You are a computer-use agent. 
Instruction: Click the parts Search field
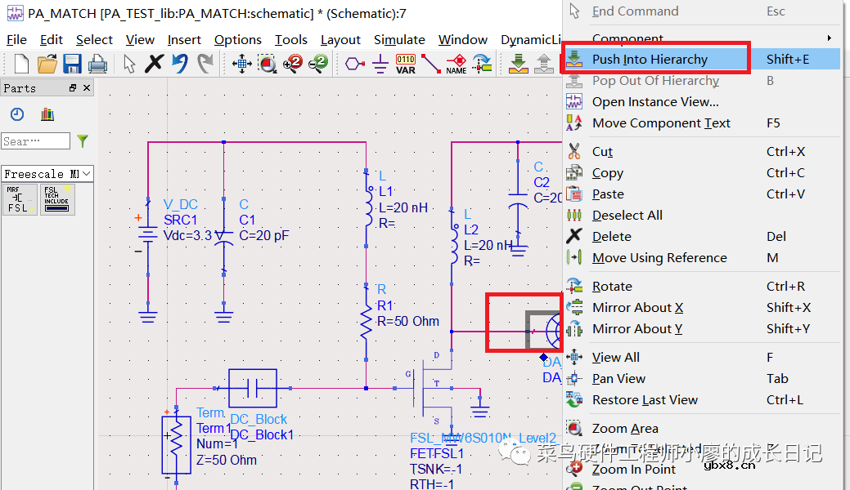35,141
